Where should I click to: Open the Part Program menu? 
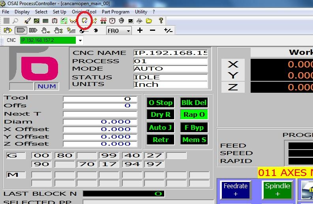pyautogui.click(x=116, y=12)
